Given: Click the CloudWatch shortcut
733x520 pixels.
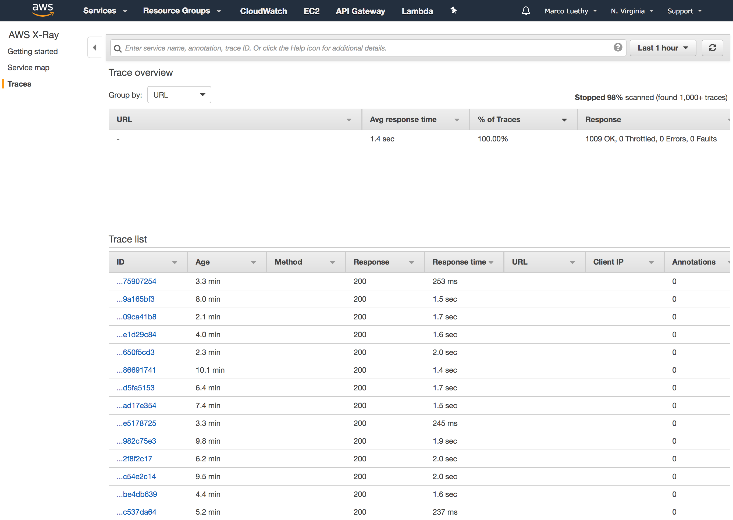Looking at the screenshot, I should [x=263, y=11].
